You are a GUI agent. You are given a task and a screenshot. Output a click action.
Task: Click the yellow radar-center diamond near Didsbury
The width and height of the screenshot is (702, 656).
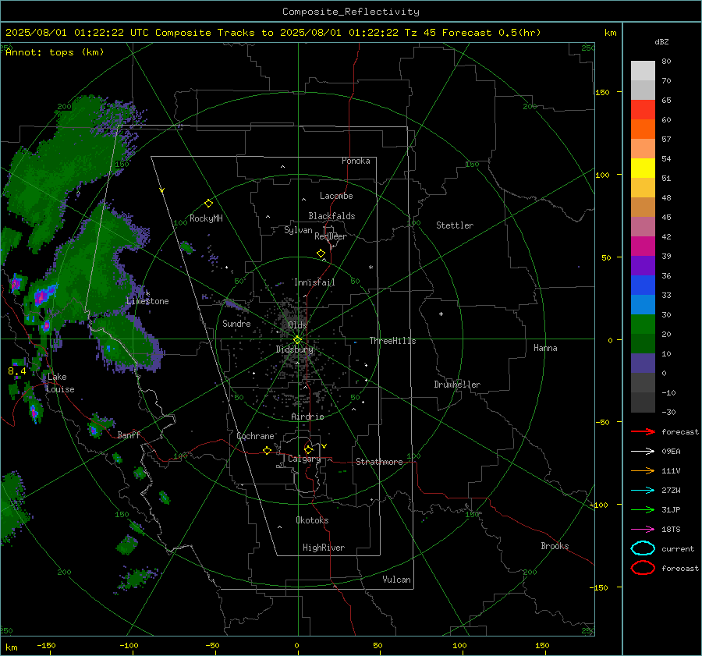(x=297, y=340)
